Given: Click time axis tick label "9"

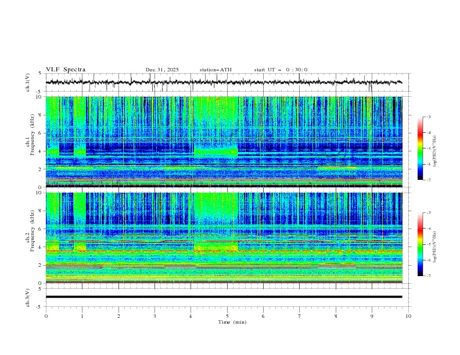Looking at the screenshot, I should [x=372, y=316].
